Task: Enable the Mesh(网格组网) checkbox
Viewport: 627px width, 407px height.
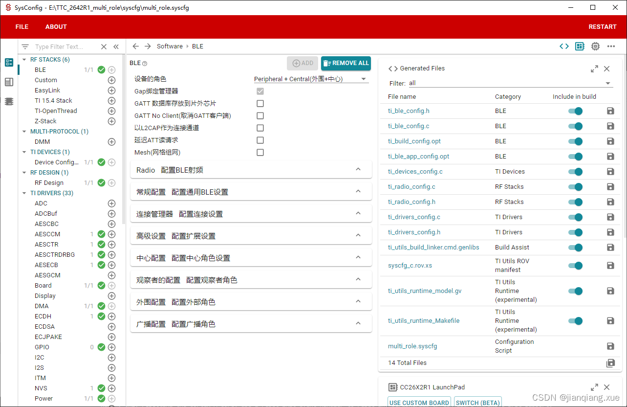Action: [260, 153]
